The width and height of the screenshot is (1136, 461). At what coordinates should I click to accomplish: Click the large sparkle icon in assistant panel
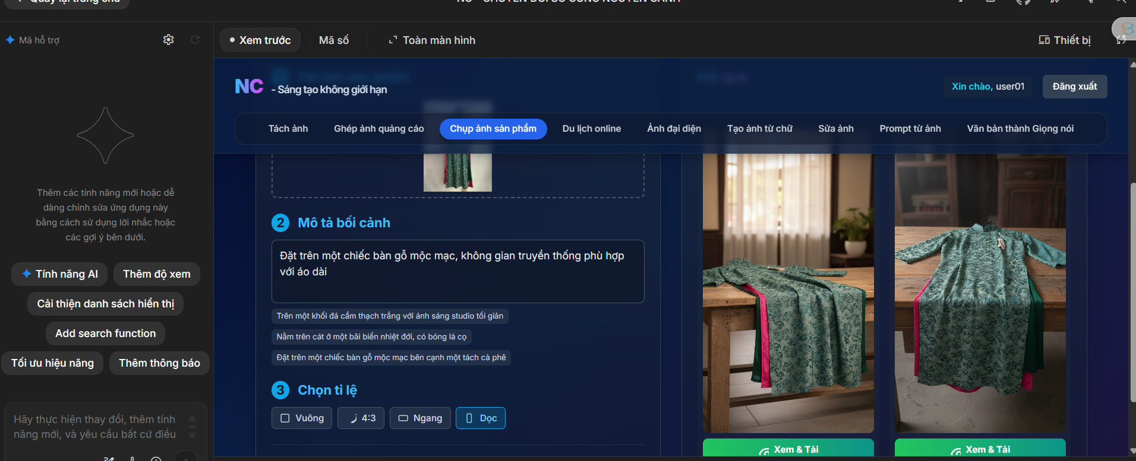[105, 135]
